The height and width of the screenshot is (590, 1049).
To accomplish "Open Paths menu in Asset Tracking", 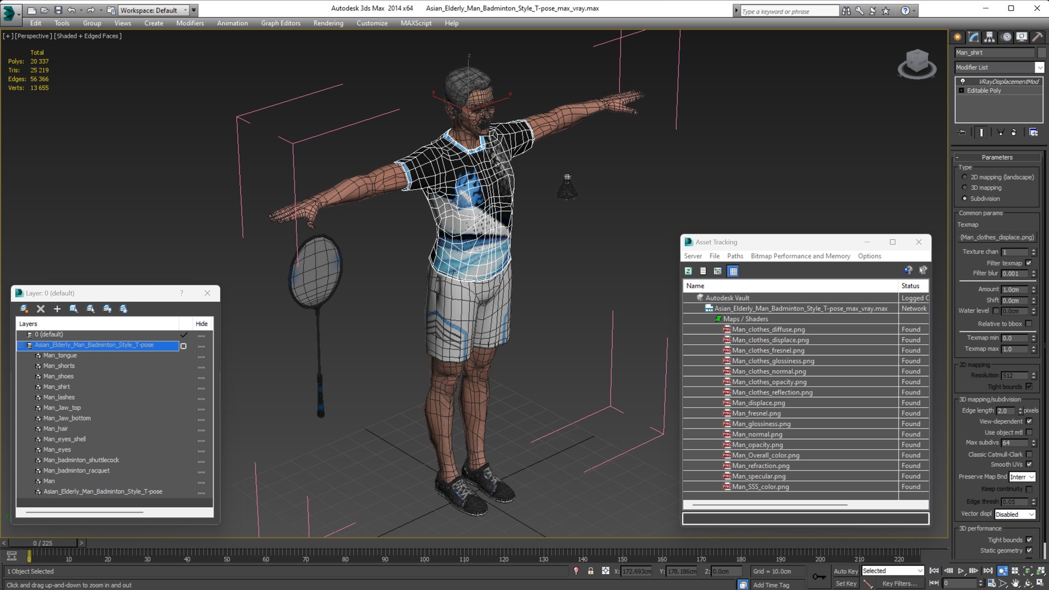I will tap(735, 256).
